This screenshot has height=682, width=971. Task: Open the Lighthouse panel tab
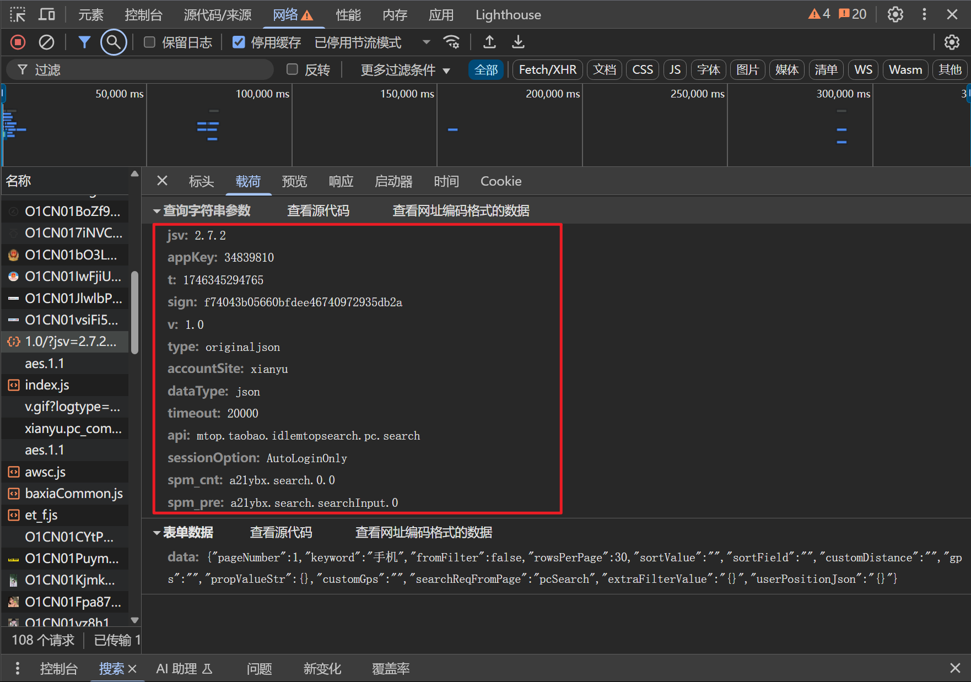(508, 15)
